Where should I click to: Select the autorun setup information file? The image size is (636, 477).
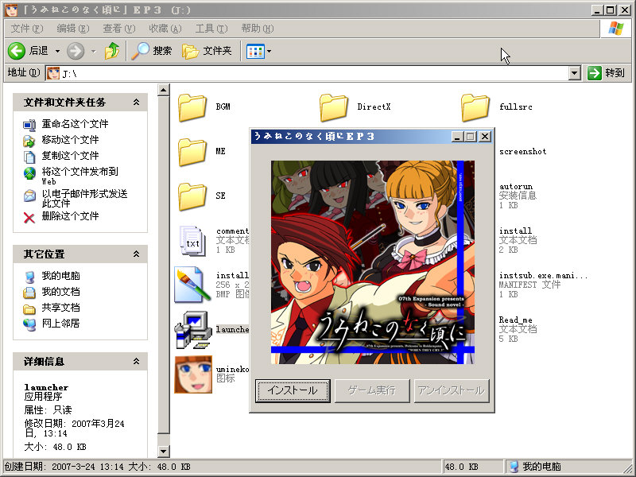coord(518,196)
